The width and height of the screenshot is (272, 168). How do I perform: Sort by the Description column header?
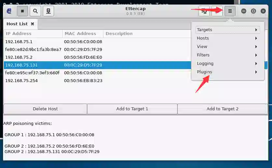(x=147, y=34)
